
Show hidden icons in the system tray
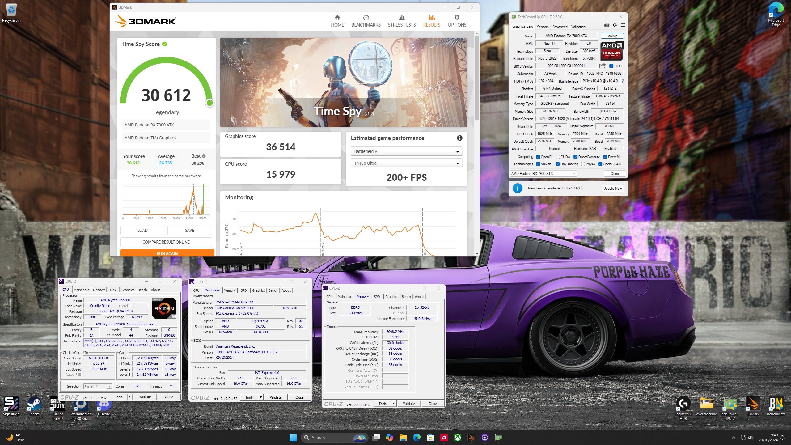pos(734,438)
